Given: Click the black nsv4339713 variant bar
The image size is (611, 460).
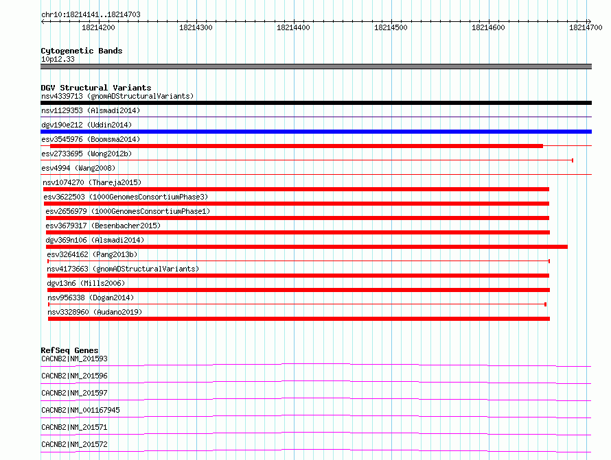Looking at the screenshot, I should click(x=316, y=103).
